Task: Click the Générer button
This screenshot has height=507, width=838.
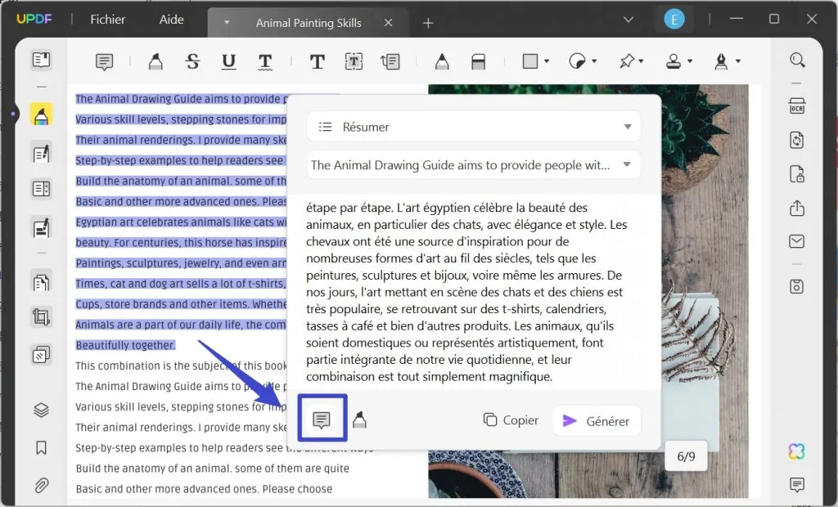Action: click(x=597, y=420)
